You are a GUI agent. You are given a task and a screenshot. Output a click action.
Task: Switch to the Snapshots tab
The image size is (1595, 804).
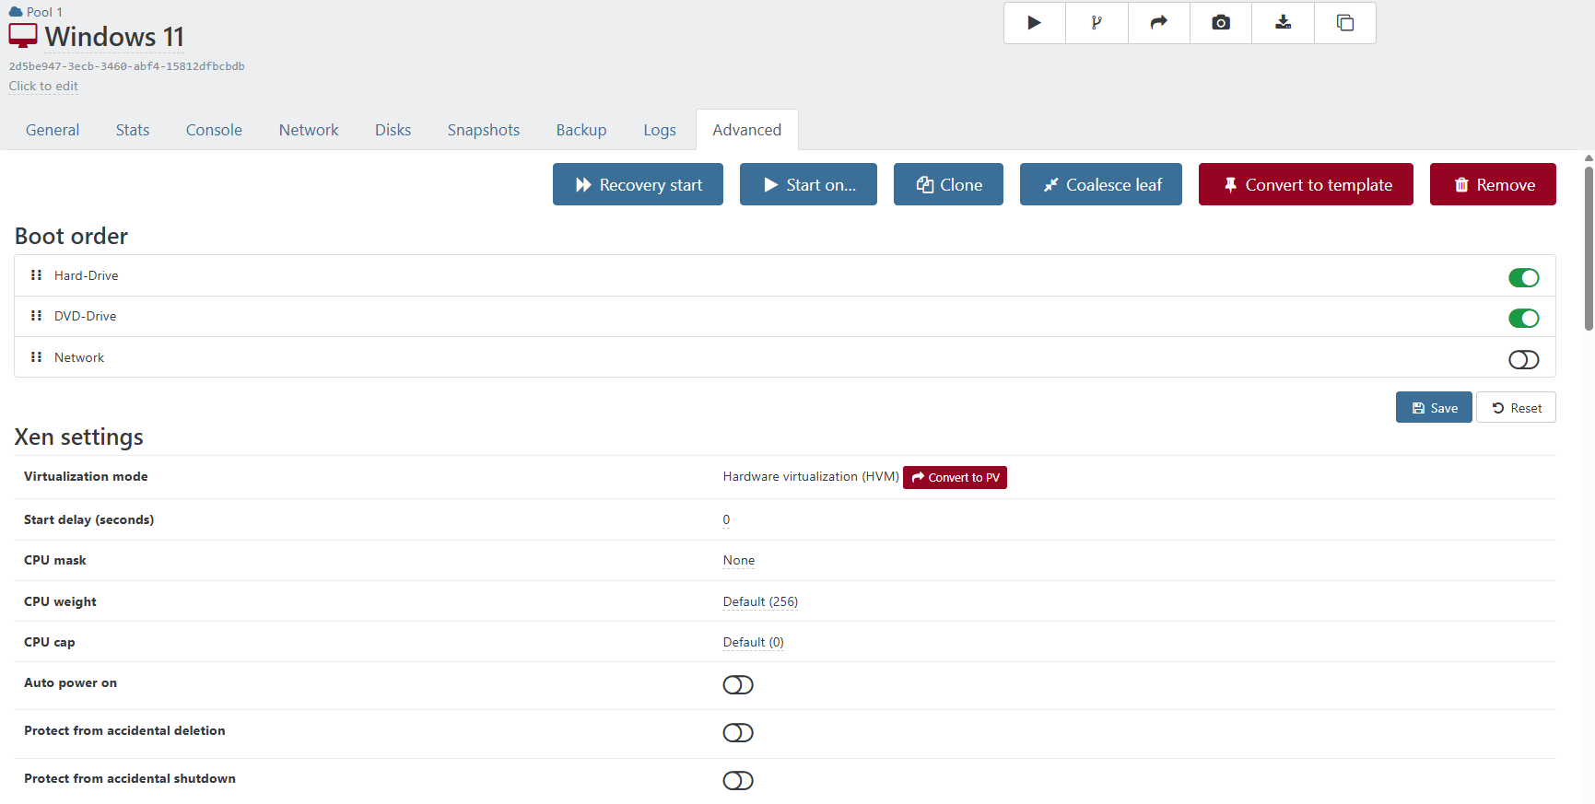484,130
